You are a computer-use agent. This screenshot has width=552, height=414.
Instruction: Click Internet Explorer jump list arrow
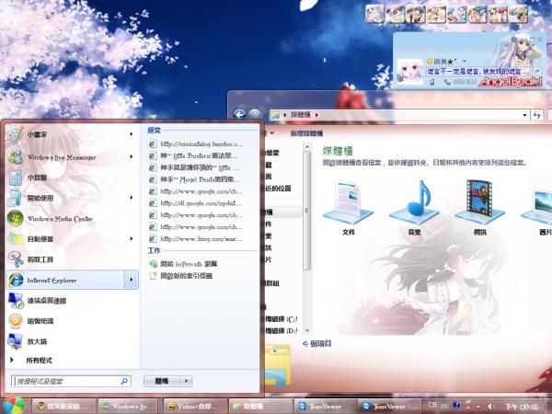pos(131,280)
